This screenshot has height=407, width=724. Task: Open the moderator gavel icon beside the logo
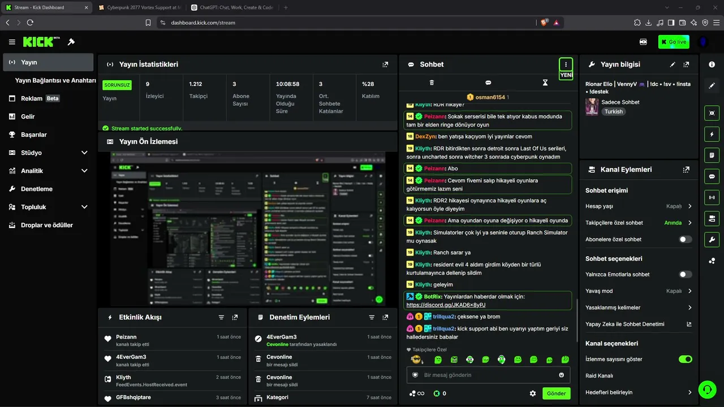[71, 42]
